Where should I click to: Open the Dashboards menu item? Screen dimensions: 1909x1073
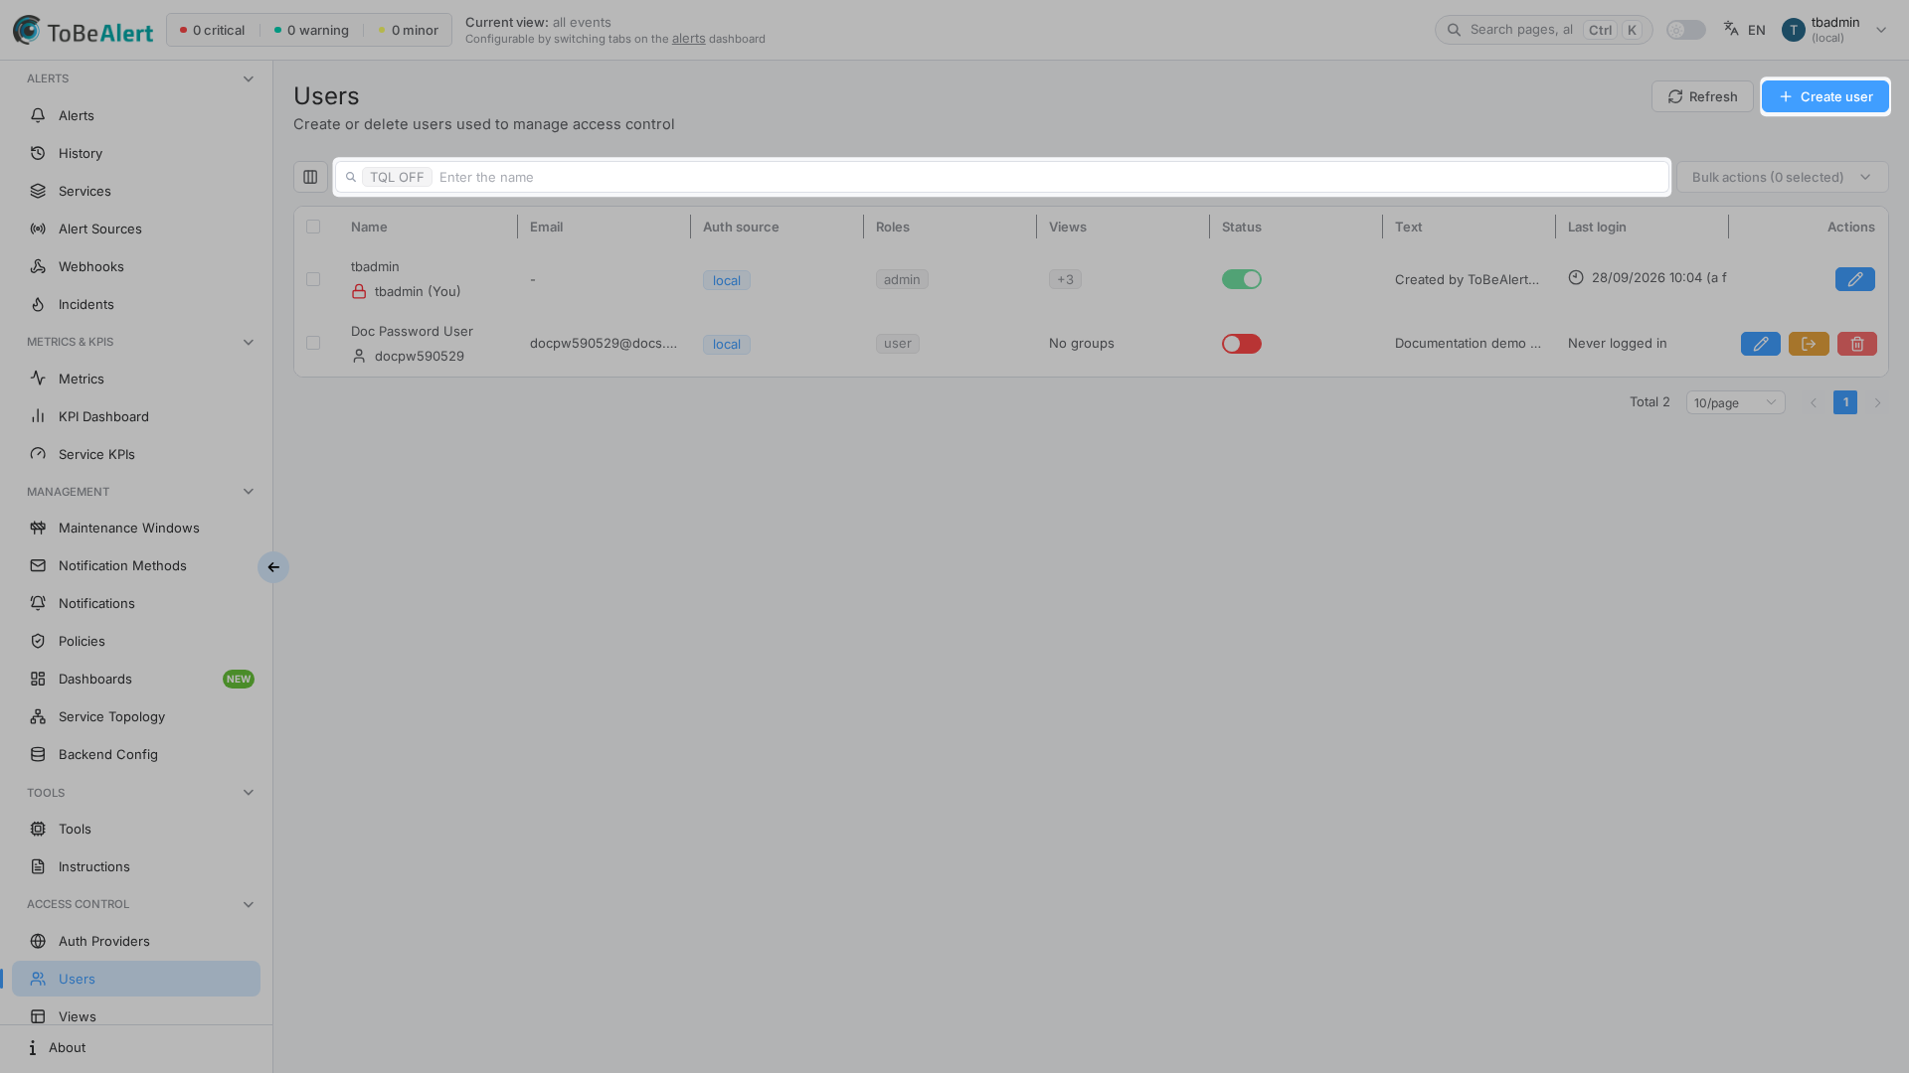tap(136, 679)
